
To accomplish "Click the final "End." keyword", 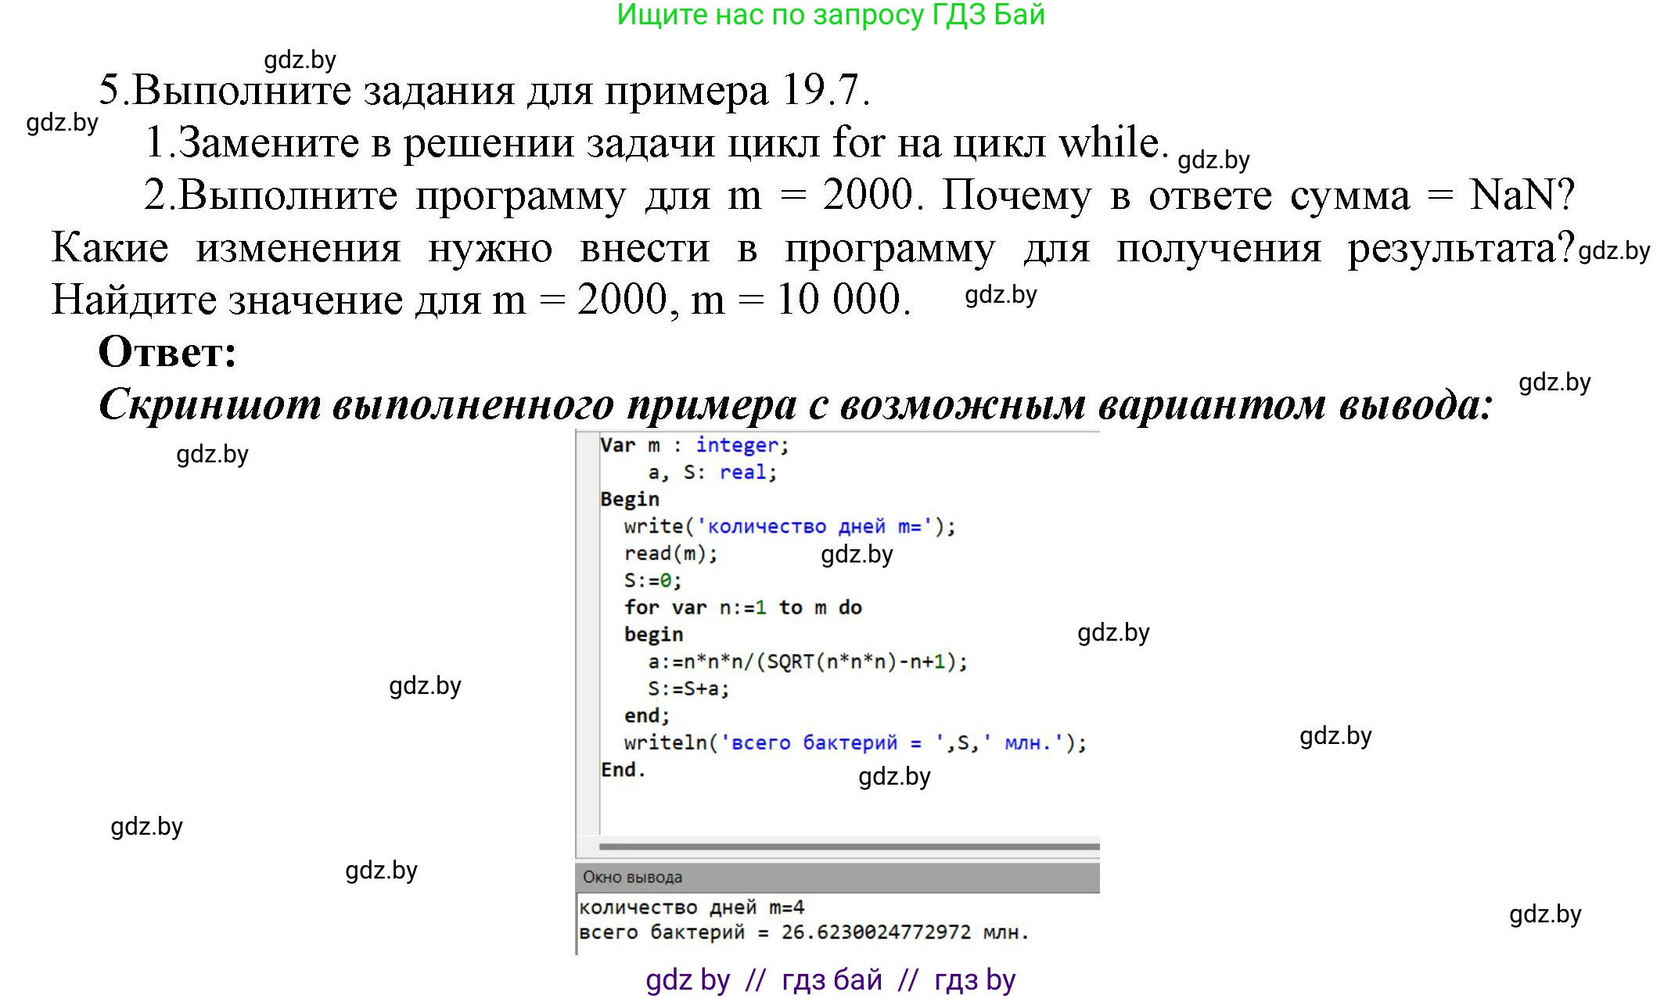I will point(623,770).
